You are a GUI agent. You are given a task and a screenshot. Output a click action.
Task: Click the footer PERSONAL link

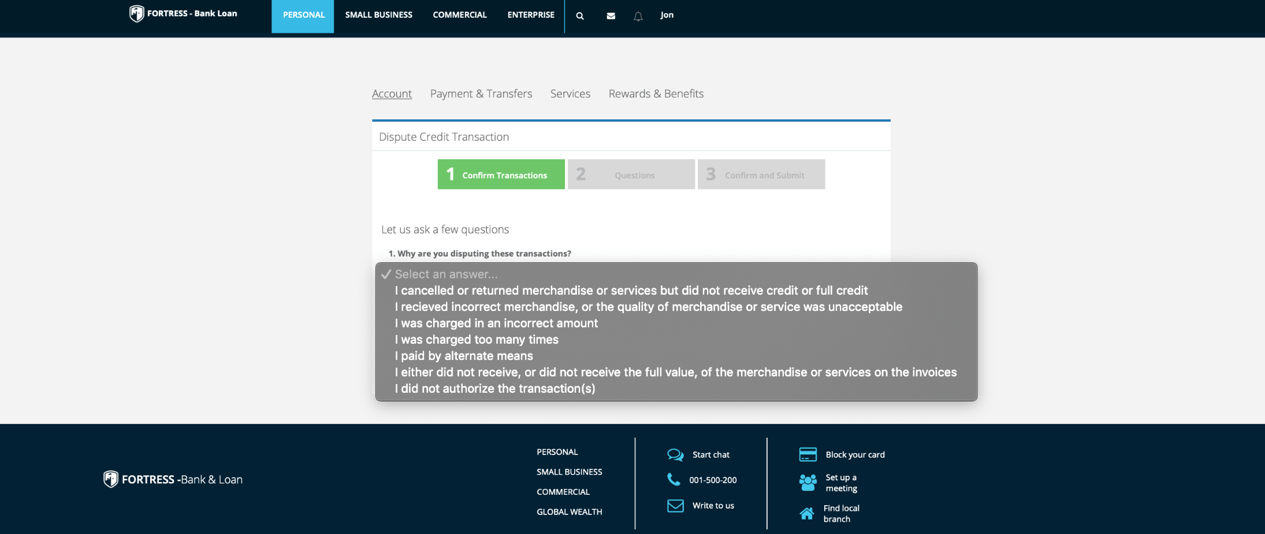[x=557, y=452]
